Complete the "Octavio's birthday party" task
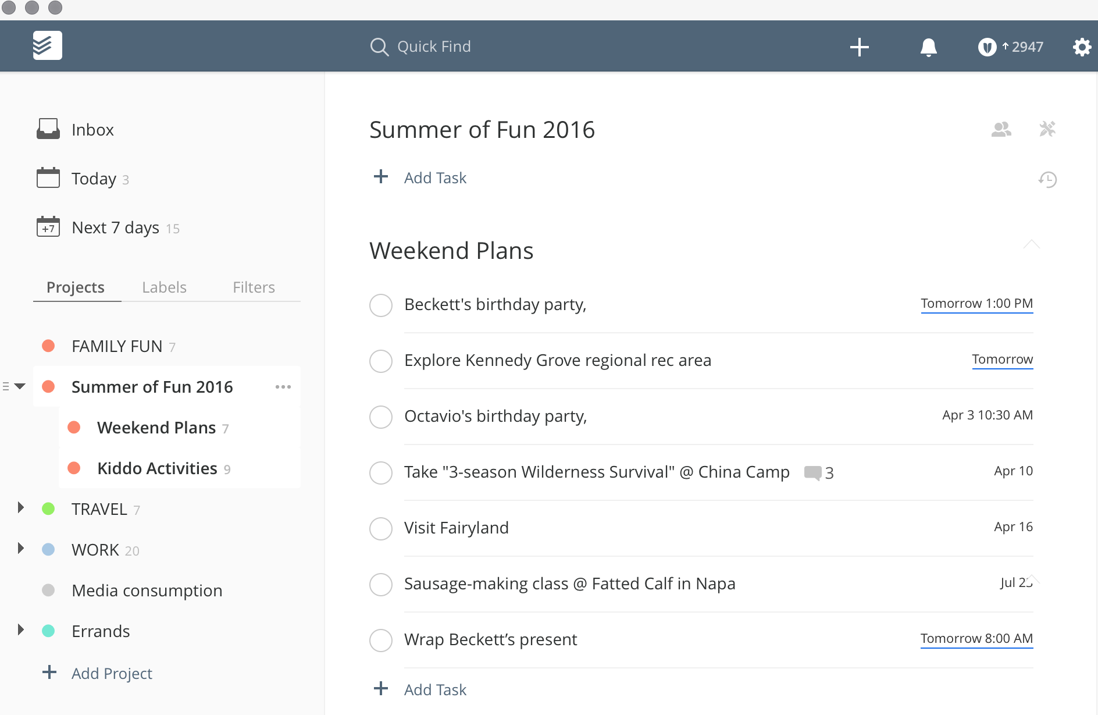The height and width of the screenshot is (715, 1098). [381, 417]
